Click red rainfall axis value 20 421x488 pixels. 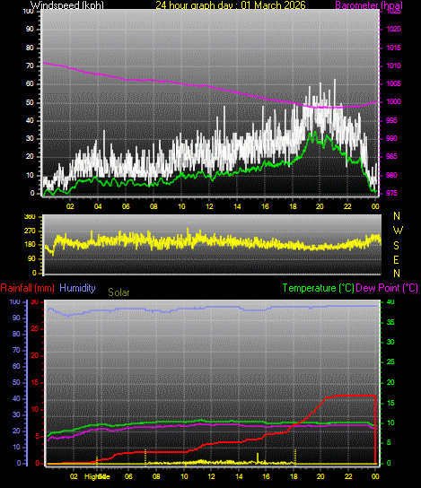pyautogui.click(x=35, y=356)
